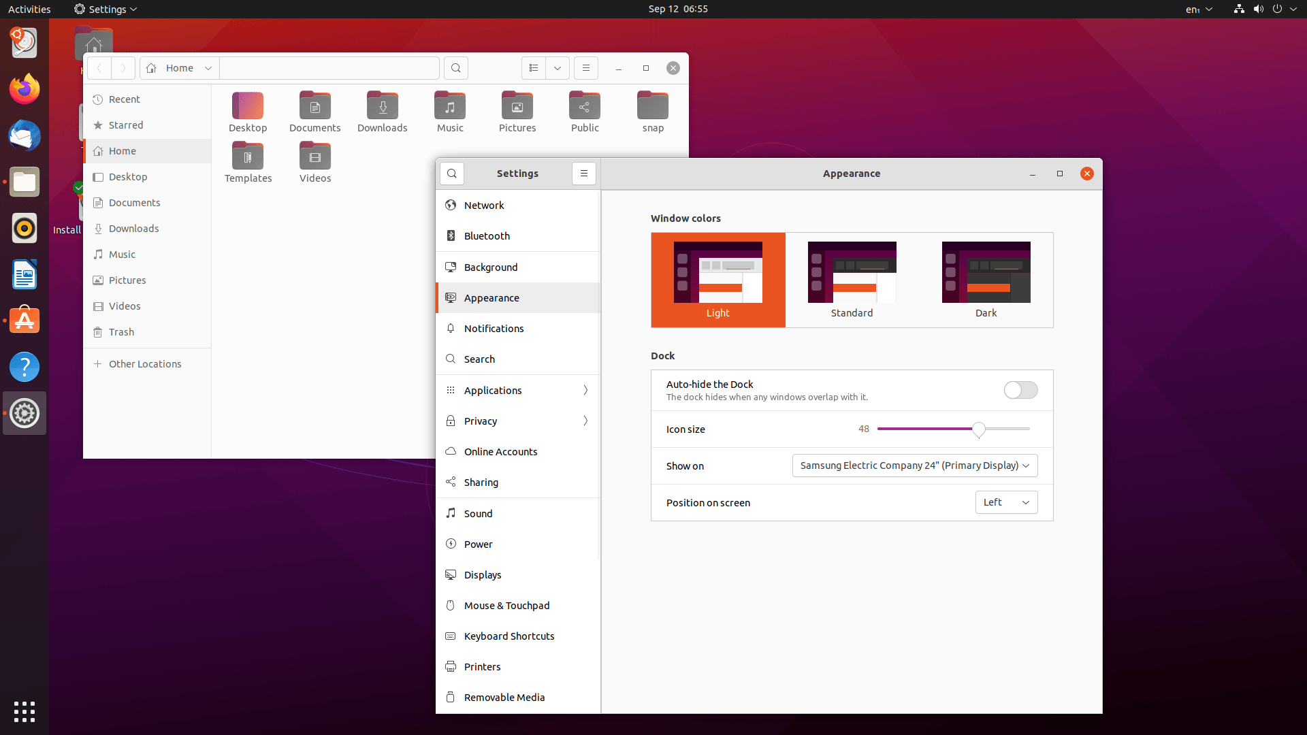Toggle Auto-hide the Dock switch
The image size is (1307, 735).
coord(1020,390)
